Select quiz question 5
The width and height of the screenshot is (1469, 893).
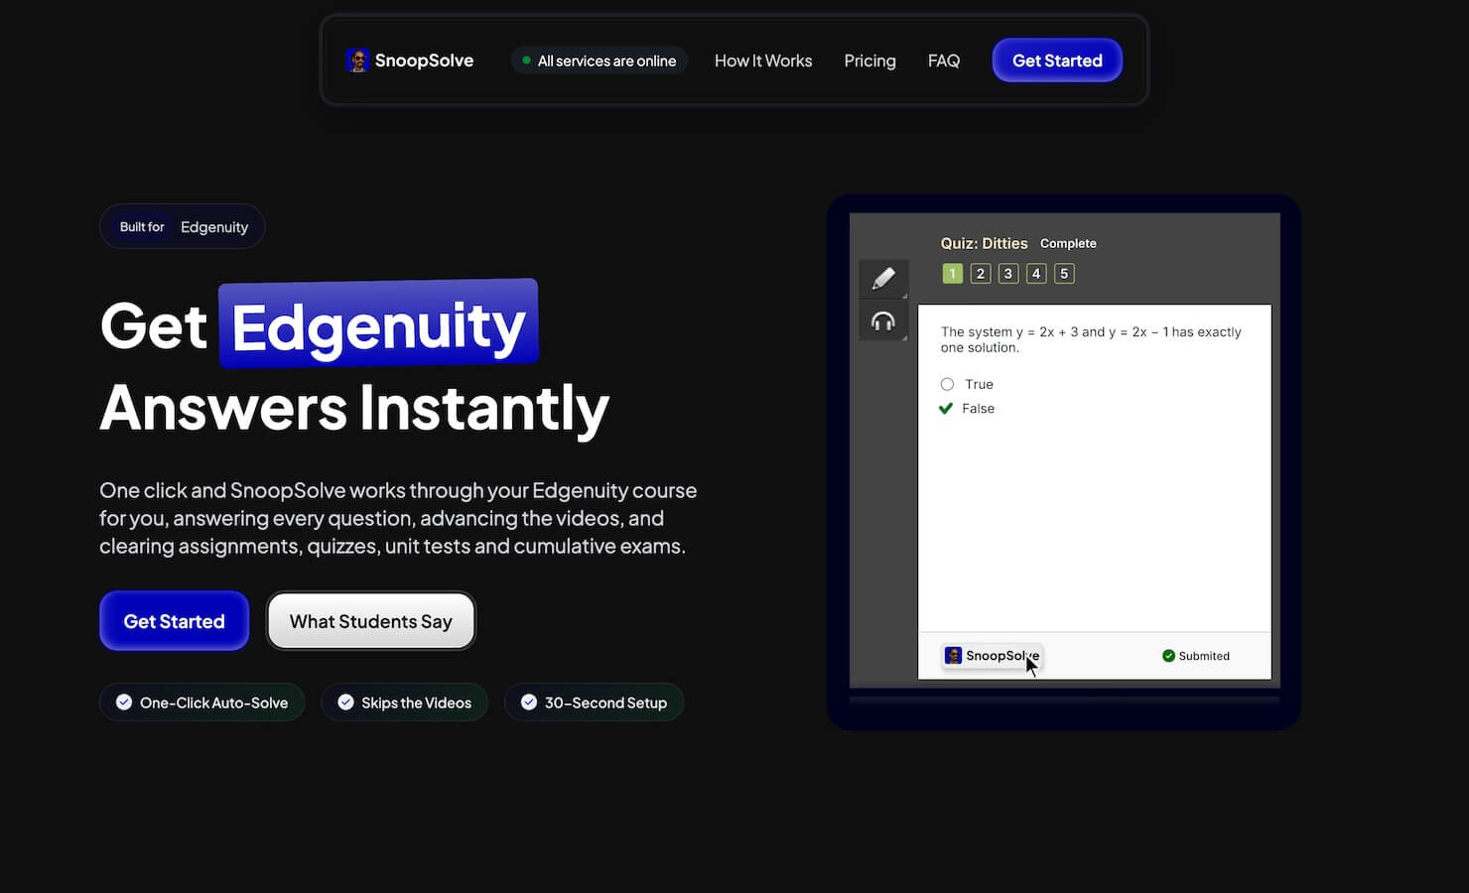(1064, 274)
